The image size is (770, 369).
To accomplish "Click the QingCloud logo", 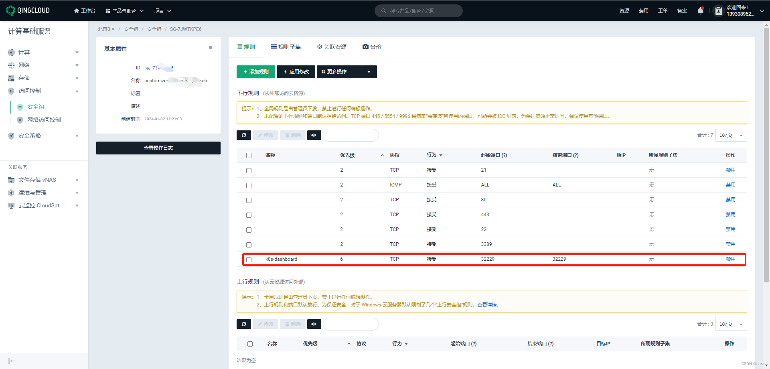I will click(28, 10).
